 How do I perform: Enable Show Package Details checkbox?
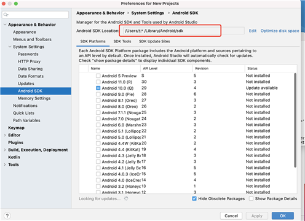(x=251, y=198)
